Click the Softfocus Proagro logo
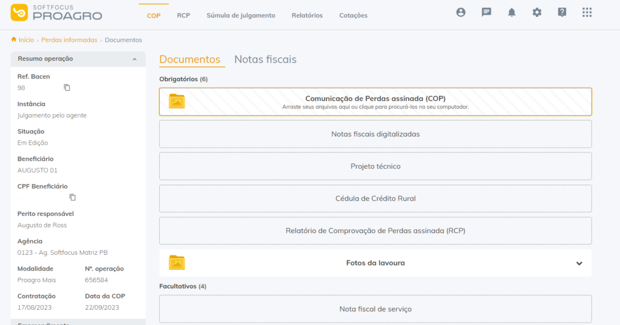This screenshot has width=620, height=325. tap(56, 12)
